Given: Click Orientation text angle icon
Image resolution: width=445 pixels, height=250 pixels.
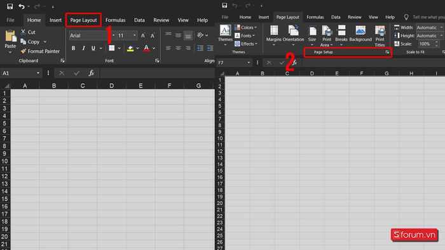Looking at the screenshot, I should click(200, 35).
